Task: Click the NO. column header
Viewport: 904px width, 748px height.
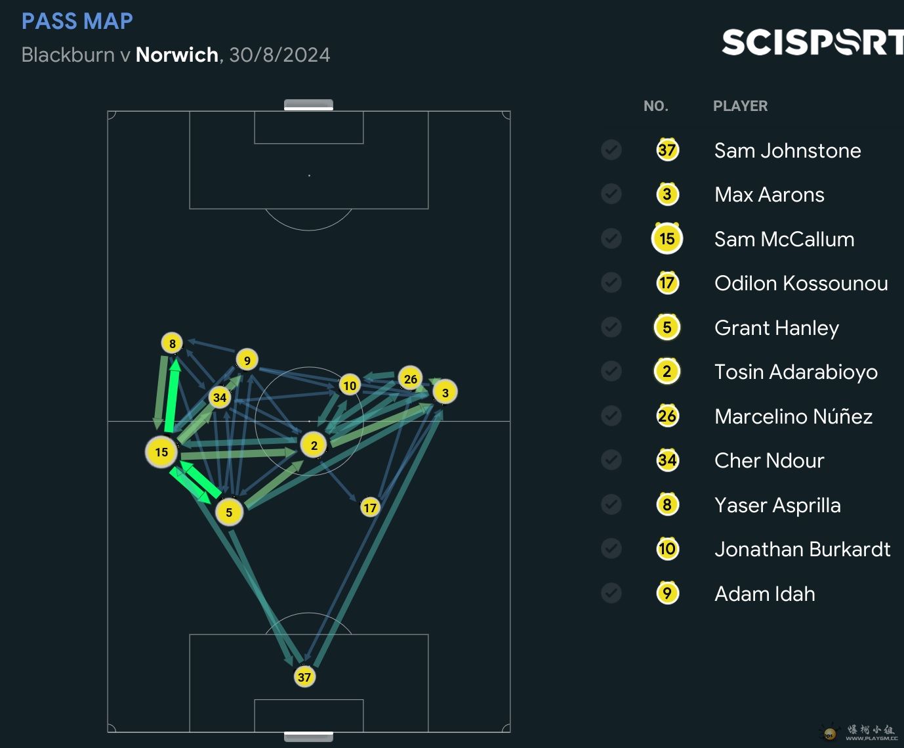Action: coord(655,106)
